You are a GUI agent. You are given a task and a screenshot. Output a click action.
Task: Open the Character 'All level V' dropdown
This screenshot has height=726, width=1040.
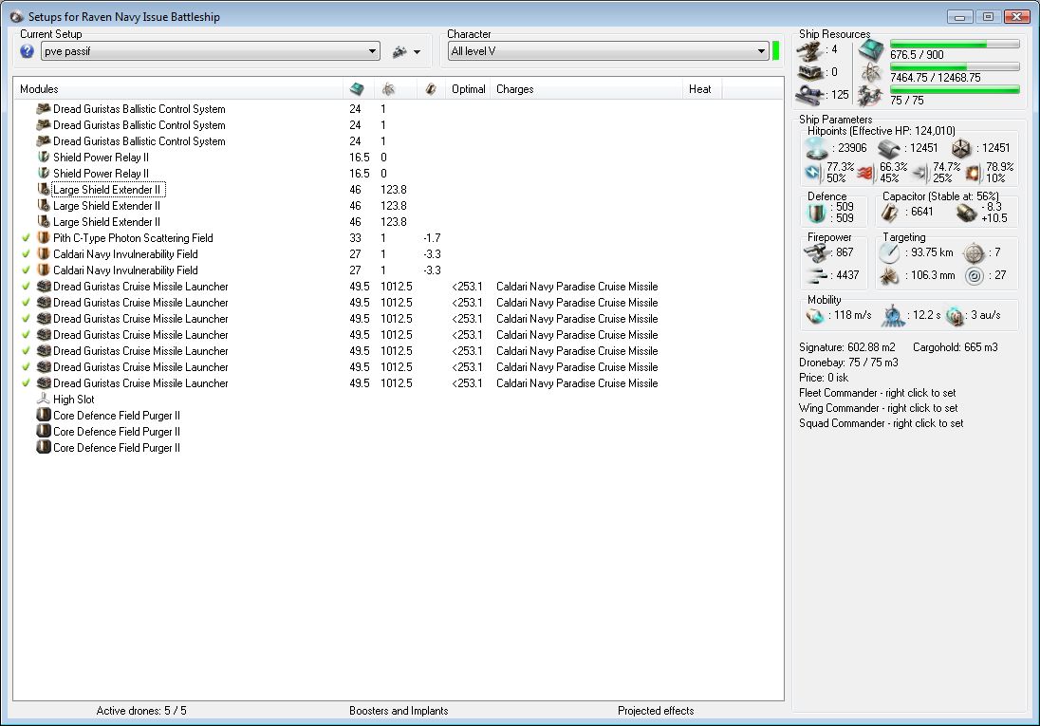607,51
